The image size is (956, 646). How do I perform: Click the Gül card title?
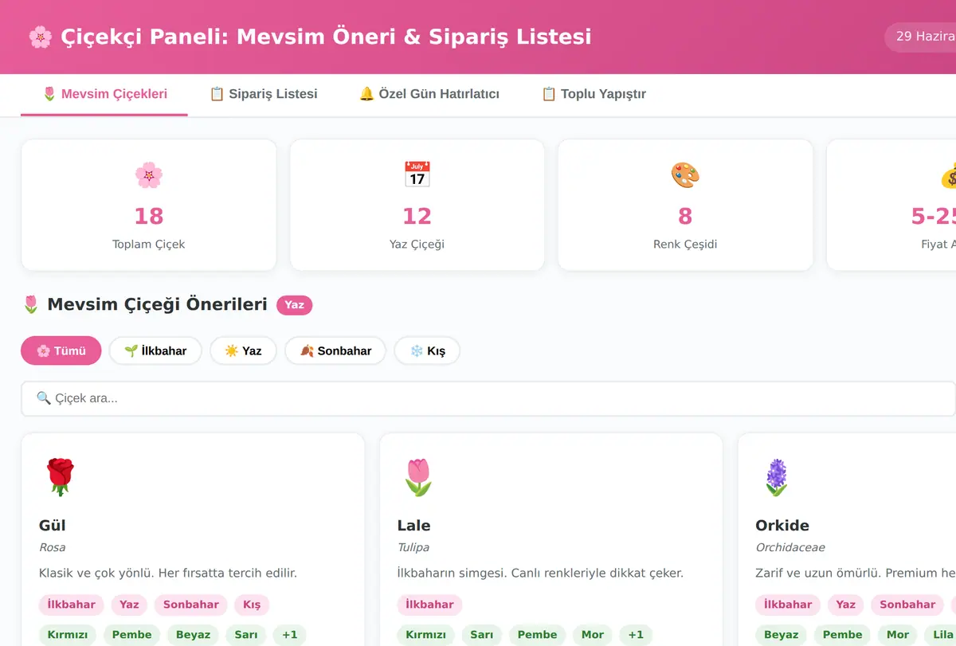pos(53,525)
